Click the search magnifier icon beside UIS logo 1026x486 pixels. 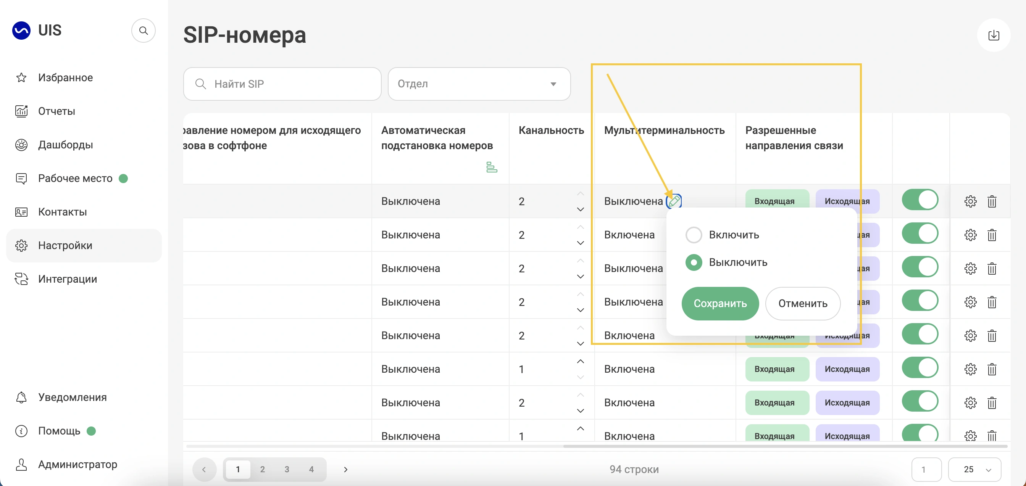click(144, 31)
